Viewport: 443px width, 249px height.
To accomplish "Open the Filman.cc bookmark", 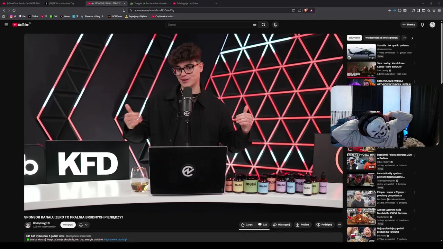I will pos(92,16).
